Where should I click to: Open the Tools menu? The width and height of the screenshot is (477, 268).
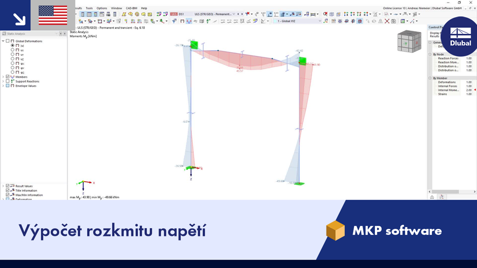coord(89,8)
